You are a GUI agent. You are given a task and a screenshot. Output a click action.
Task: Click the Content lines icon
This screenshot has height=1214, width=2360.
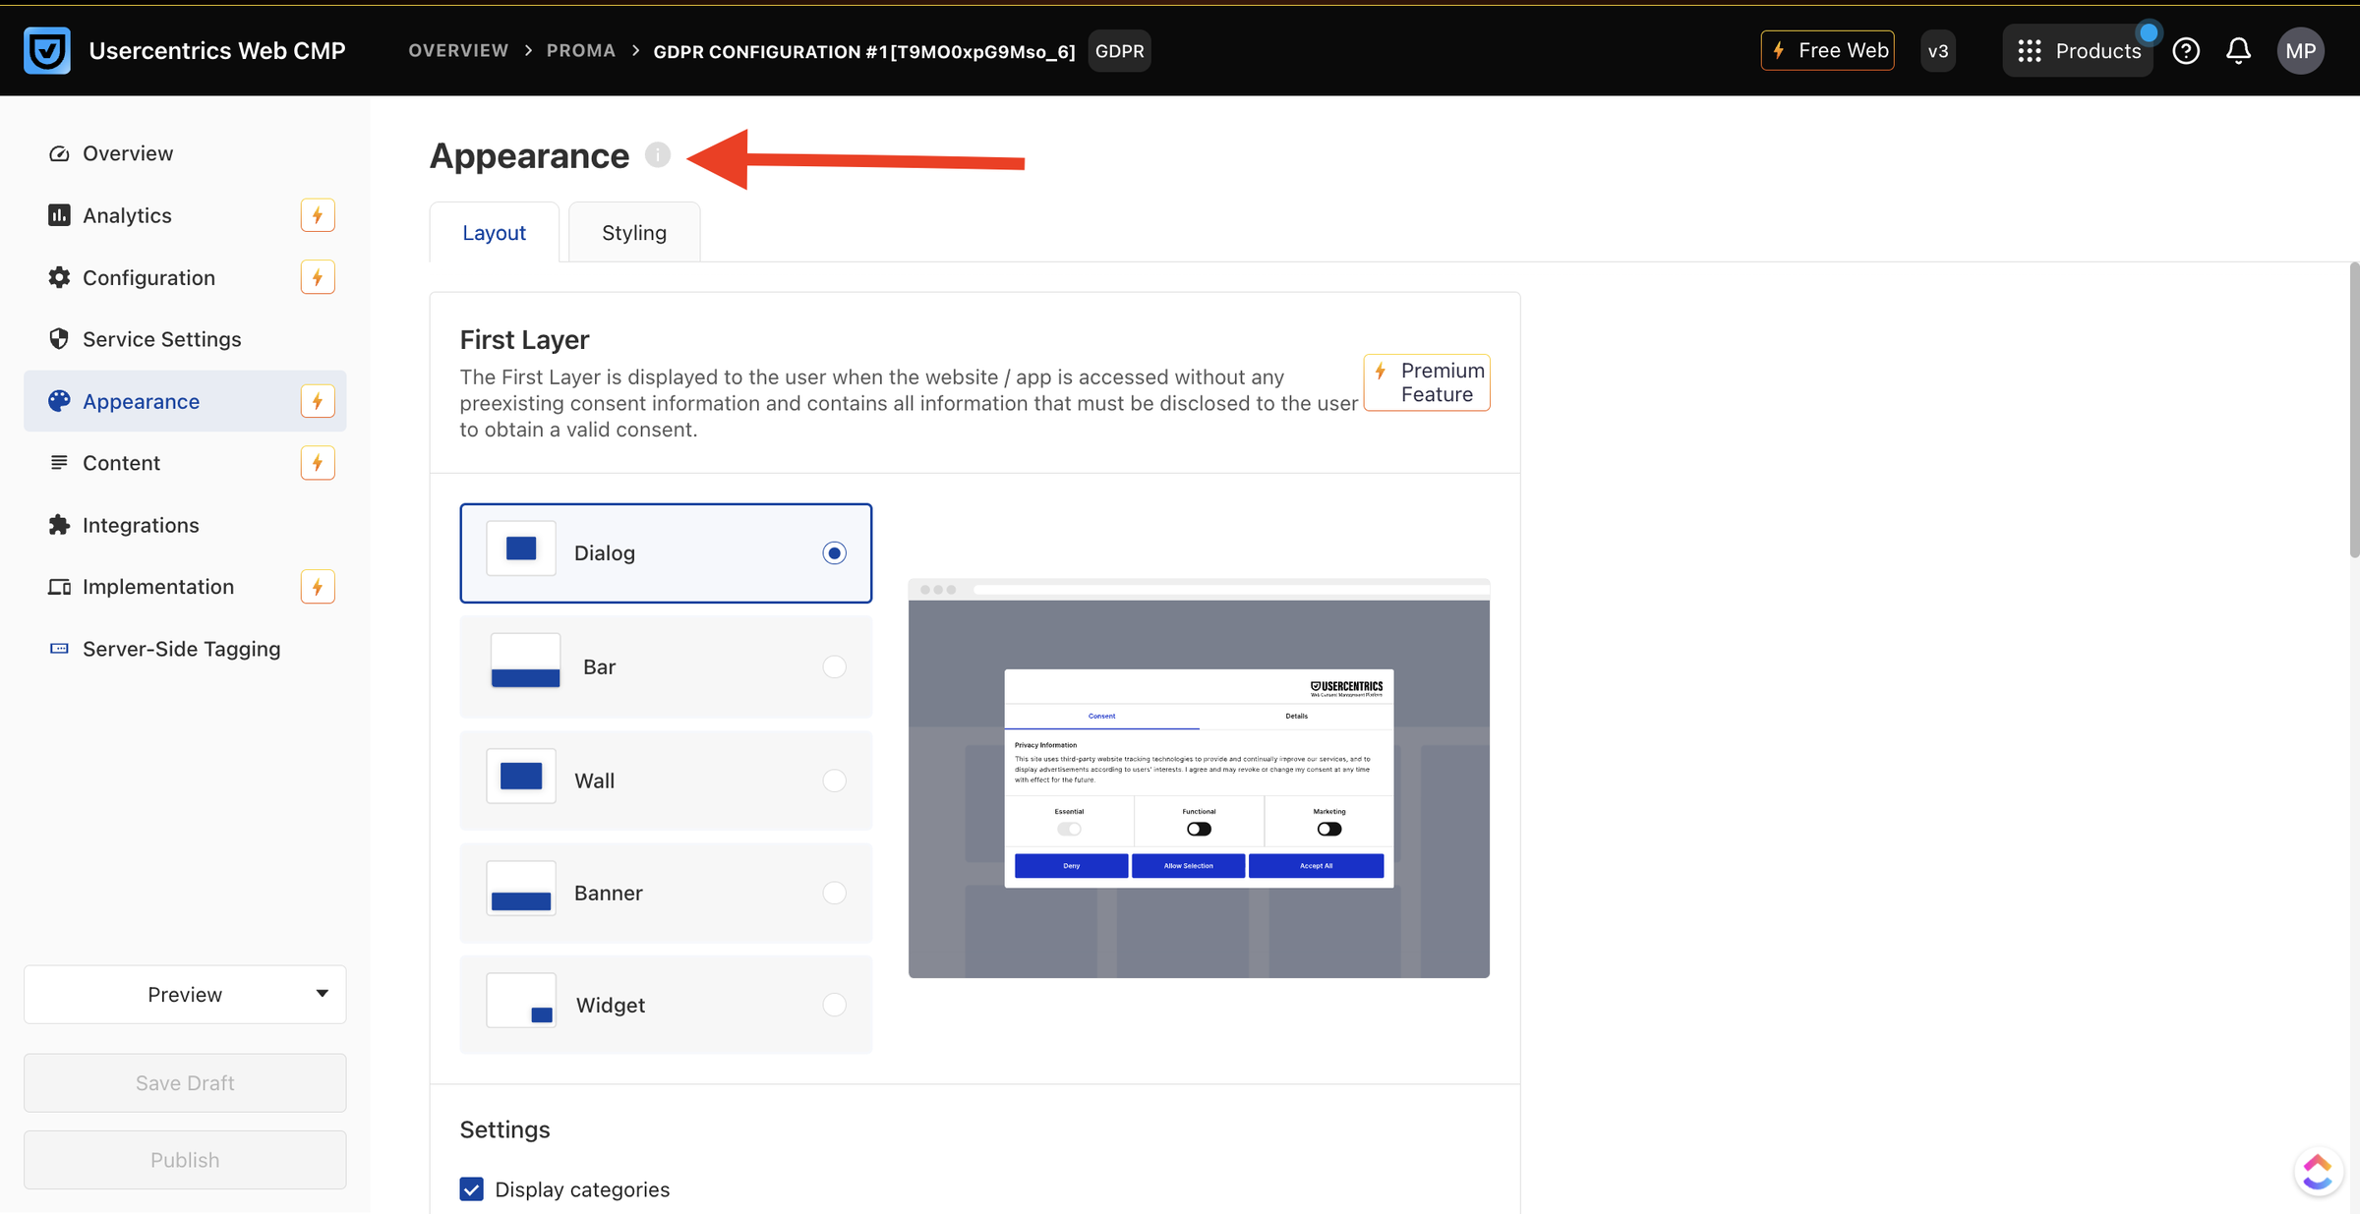59,463
